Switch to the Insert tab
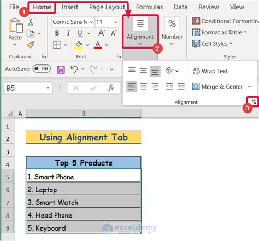259x241 pixels. click(x=70, y=7)
